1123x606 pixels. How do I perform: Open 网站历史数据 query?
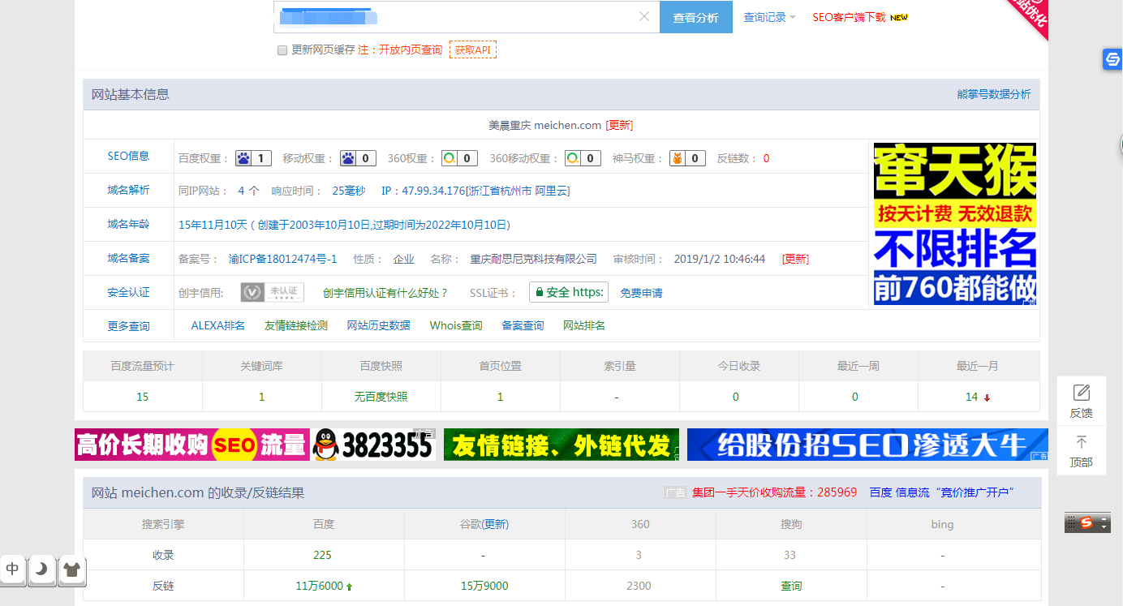click(x=379, y=325)
